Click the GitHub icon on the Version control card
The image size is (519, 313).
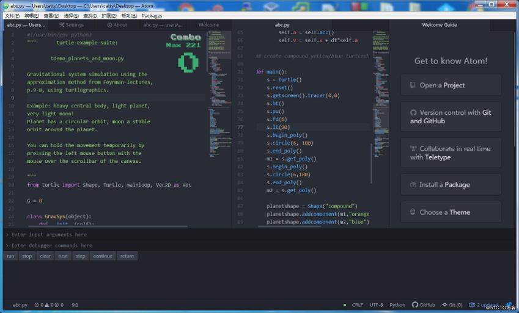pyautogui.click(x=413, y=112)
